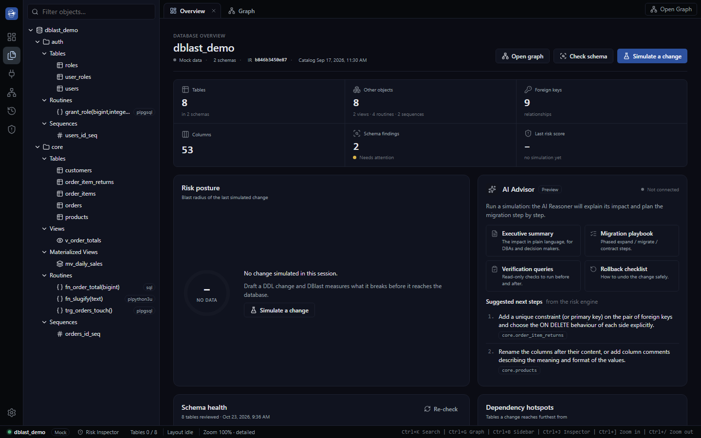This screenshot has width=701, height=438.
Task: Collapse the core Tables group
Action: pyautogui.click(x=44, y=159)
